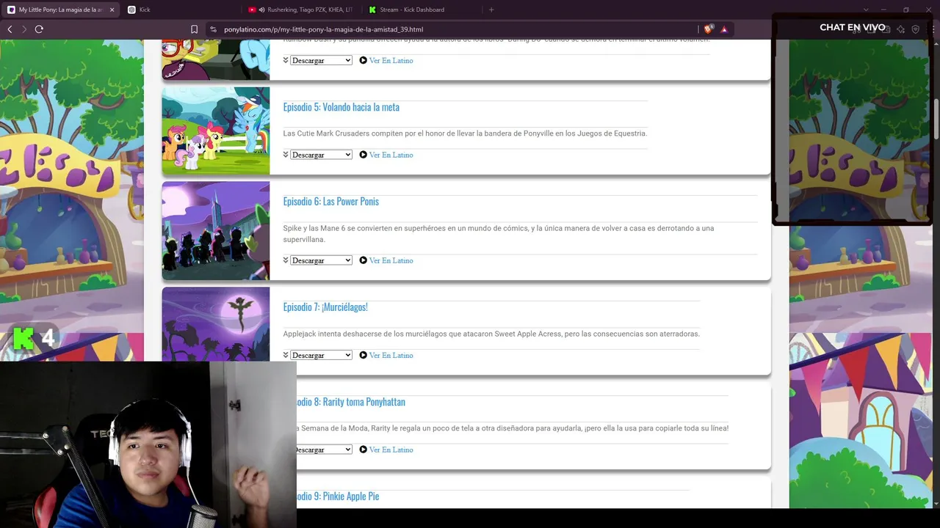
Task: Watch Episodio 8 via Ver En Latino
Action: 391,450
